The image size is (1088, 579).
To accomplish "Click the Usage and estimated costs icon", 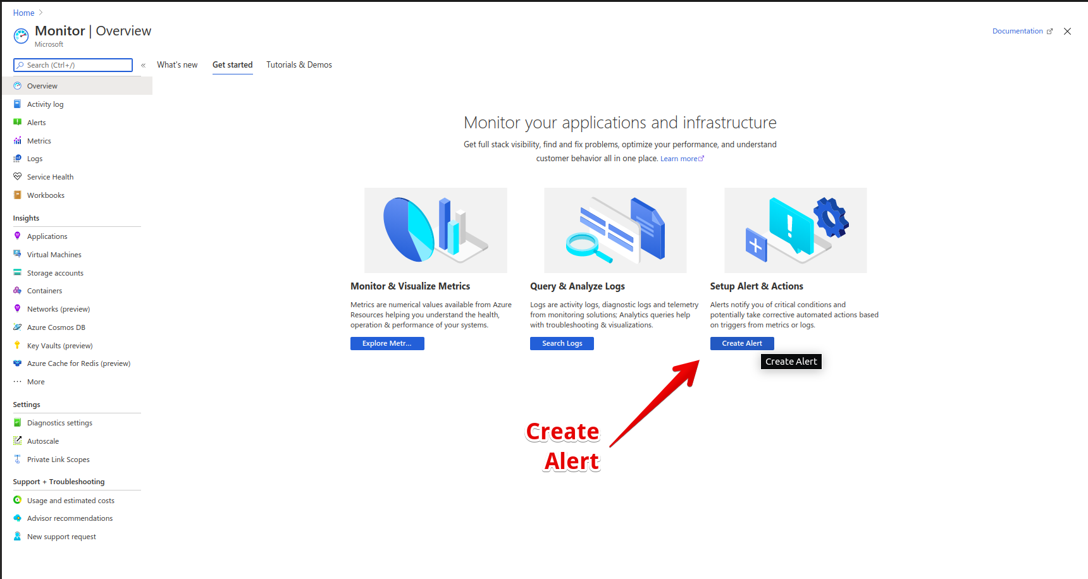I will [18, 501].
